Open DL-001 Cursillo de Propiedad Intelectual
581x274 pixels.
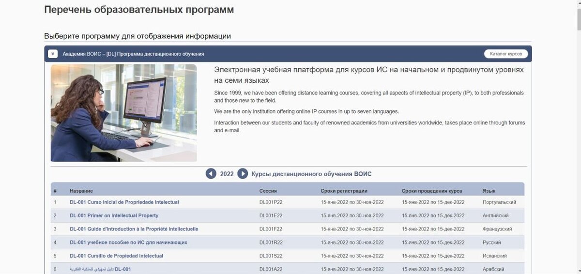point(116,256)
